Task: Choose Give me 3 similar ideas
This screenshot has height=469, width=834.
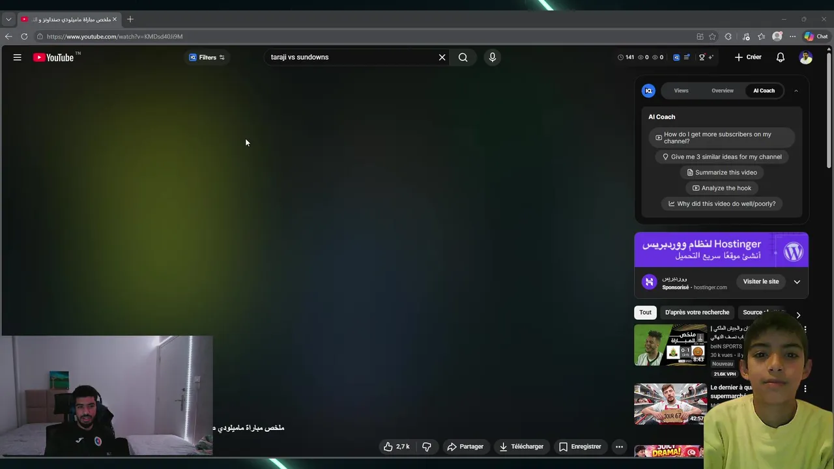Action: pyautogui.click(x=721, y=157)
